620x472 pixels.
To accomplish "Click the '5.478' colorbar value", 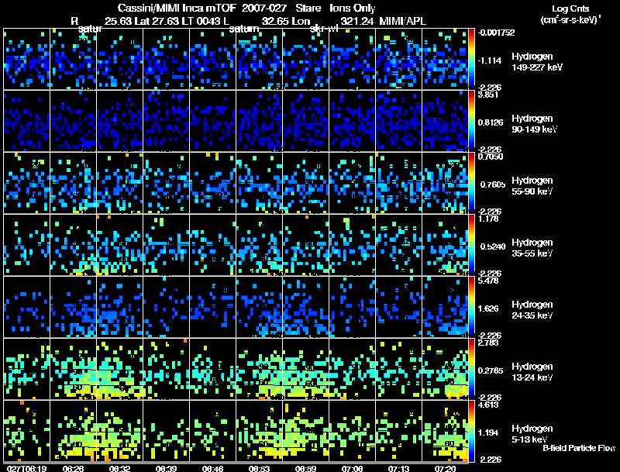I will tap(488, 281).
